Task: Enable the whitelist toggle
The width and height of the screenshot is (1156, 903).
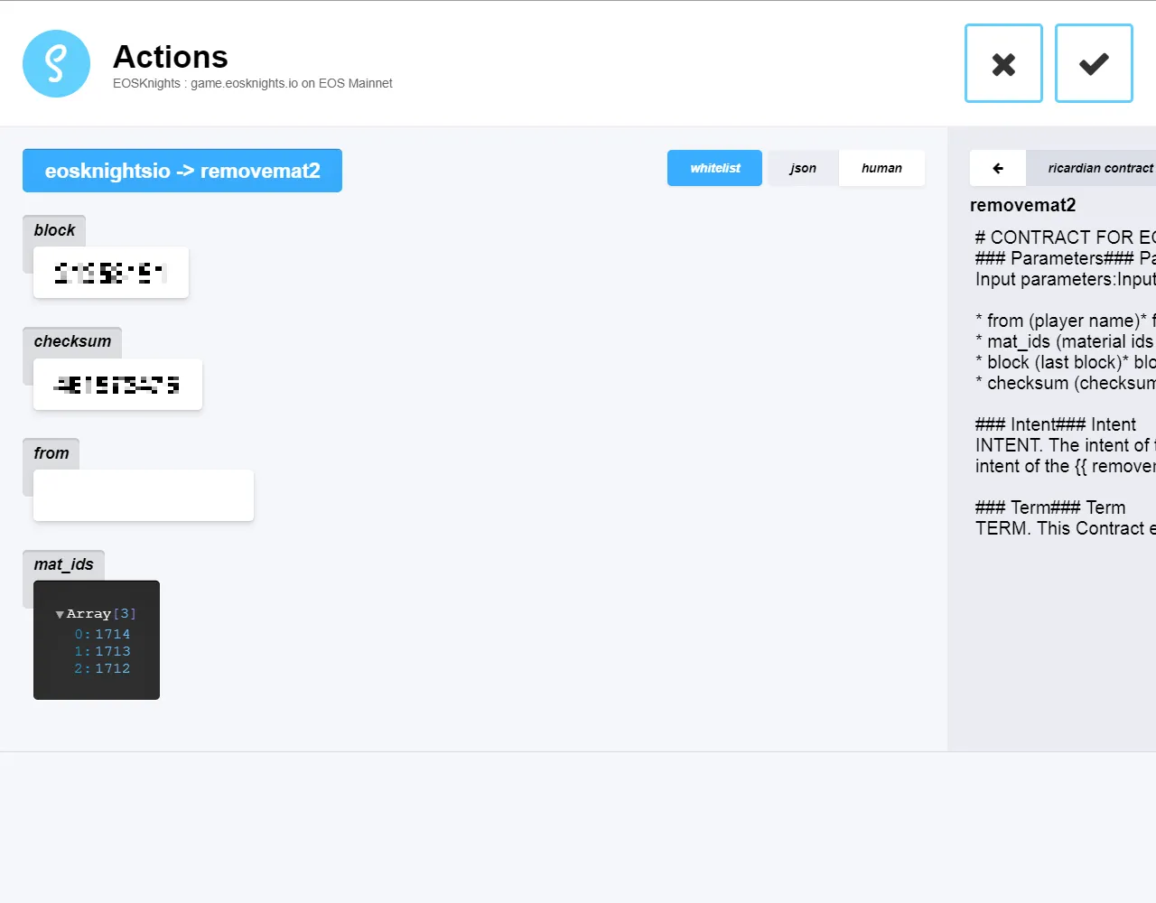Action: click(714, 168)
